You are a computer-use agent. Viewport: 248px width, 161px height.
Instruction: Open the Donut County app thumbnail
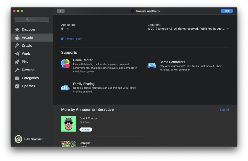click(x=69, y=124)
